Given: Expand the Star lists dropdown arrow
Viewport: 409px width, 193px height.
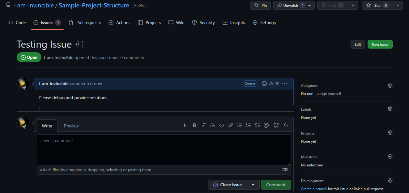Looking at the screenshot, I should 398,5.
